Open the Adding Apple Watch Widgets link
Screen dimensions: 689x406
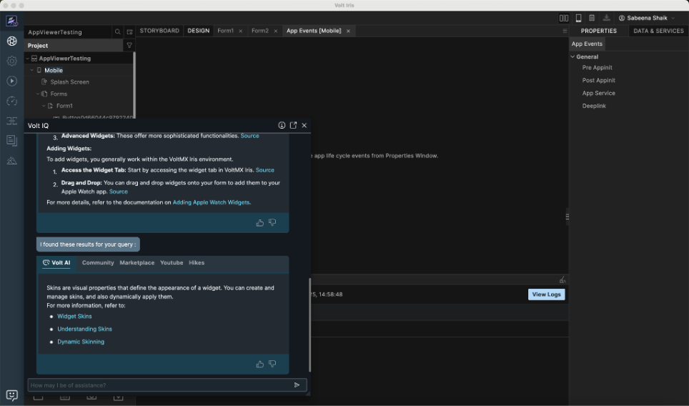tap(211, 202)
